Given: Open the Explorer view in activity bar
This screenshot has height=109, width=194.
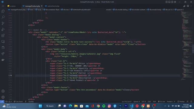Looking at the screenshot, I should 3,11.
